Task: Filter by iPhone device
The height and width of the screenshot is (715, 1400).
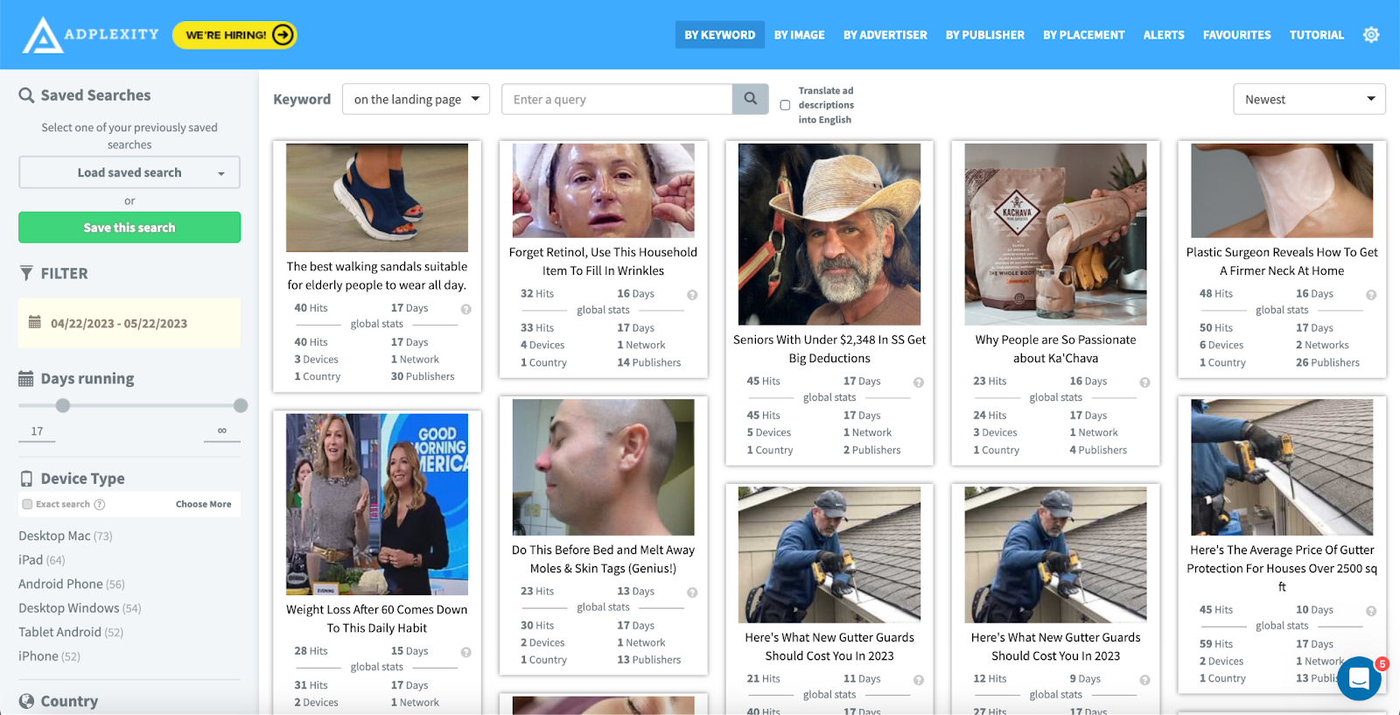Action: coord(49,656)
